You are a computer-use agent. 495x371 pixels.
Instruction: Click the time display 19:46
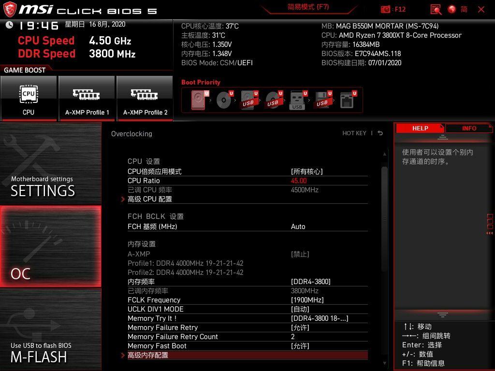pos(39,26)
